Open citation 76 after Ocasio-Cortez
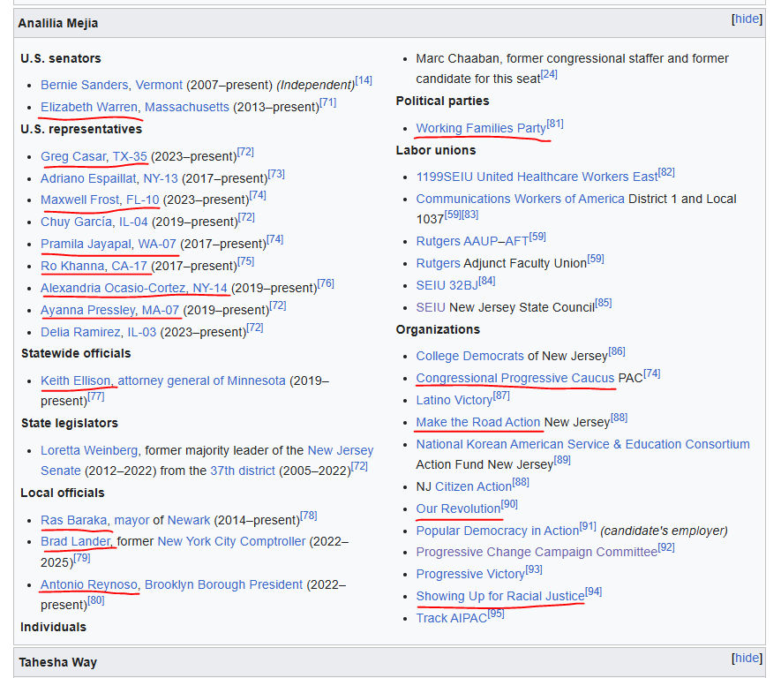781x678 pixels. 326,283
